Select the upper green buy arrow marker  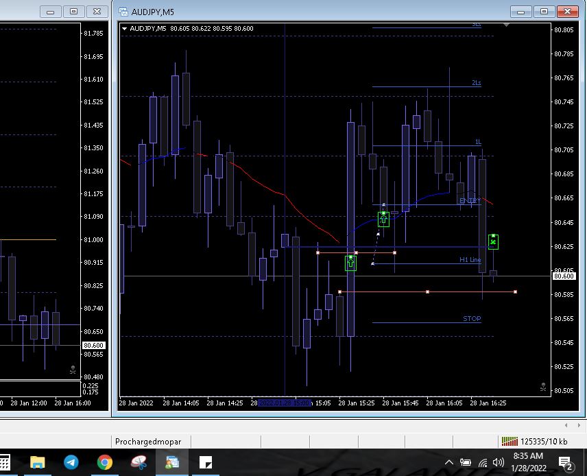click(383, 219)
